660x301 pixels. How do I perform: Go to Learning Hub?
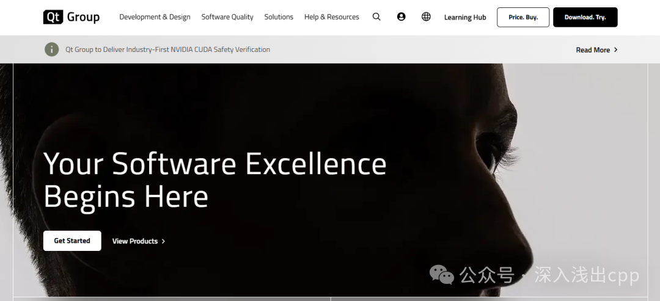[x=465, y=18]
